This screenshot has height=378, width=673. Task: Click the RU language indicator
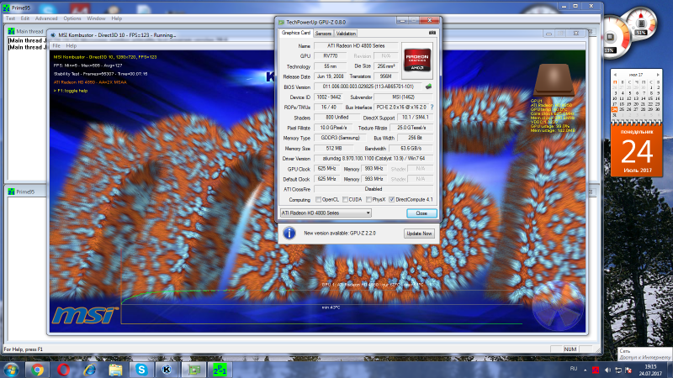click(x=574, y=369)
